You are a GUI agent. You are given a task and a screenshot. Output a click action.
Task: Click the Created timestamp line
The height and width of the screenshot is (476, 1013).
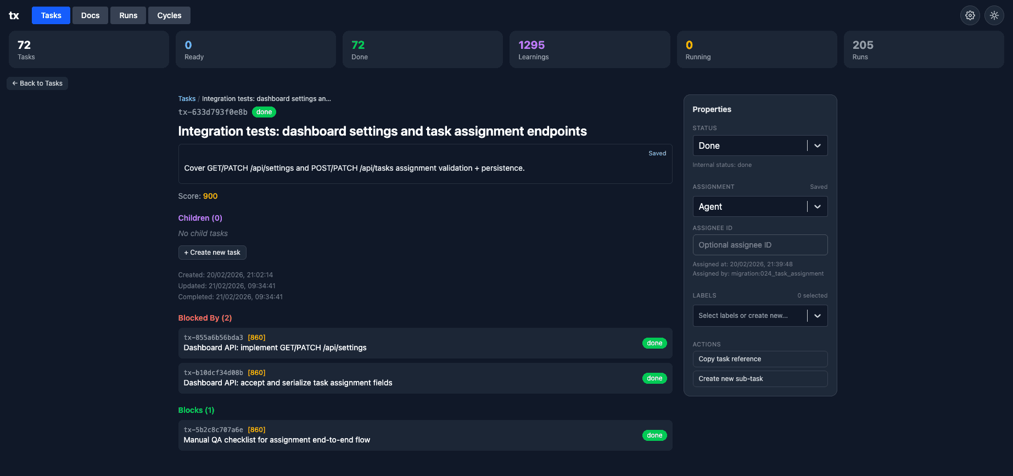tap(226, 275)
